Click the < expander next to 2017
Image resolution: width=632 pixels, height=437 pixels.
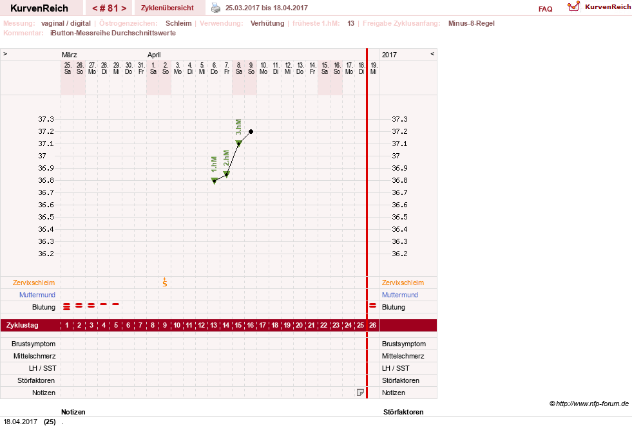tap(432, 53)
